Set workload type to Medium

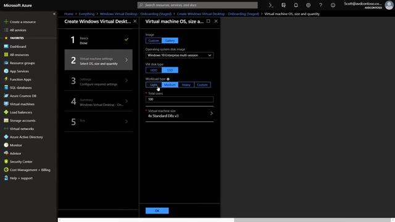170,85
